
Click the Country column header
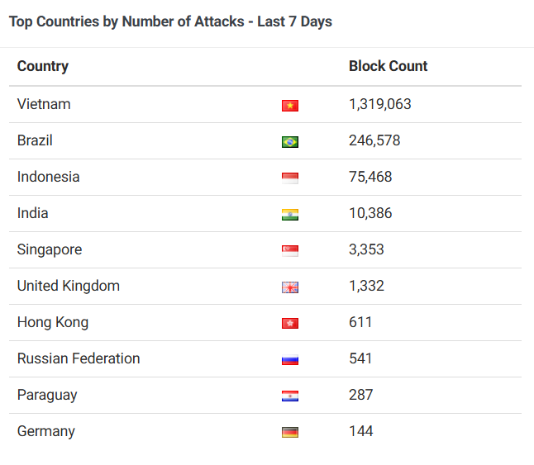43,66
